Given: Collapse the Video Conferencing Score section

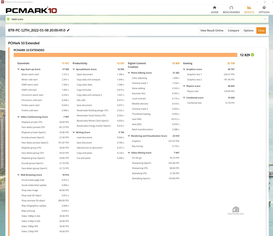Looking at the screenshot, I should click(x=19, y=117).
